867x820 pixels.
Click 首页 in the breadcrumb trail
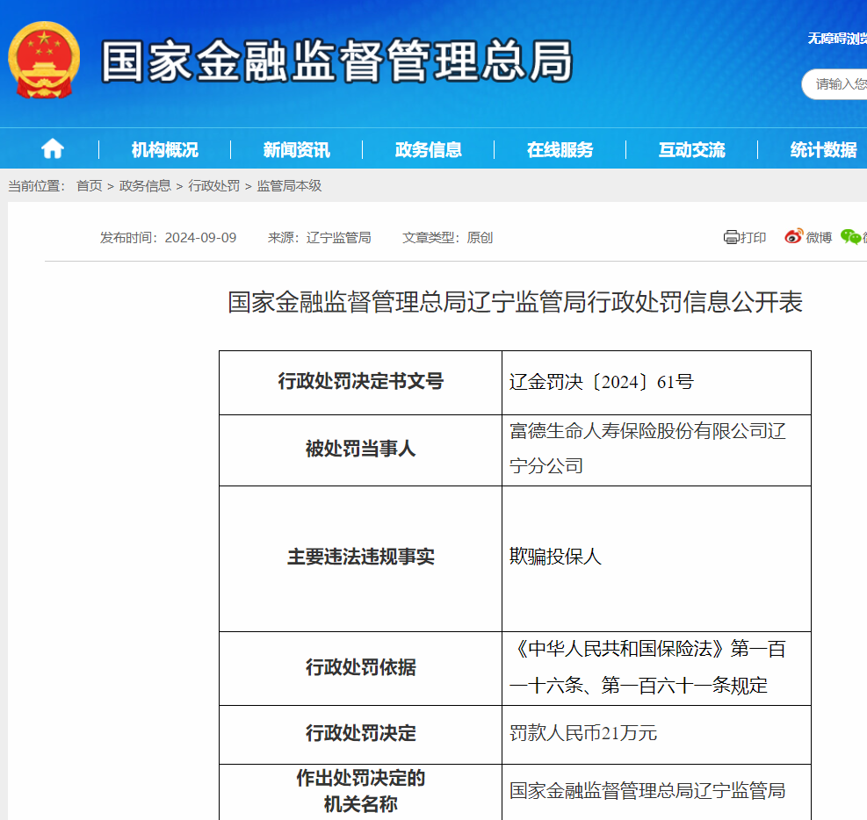[x=89, y=186]
